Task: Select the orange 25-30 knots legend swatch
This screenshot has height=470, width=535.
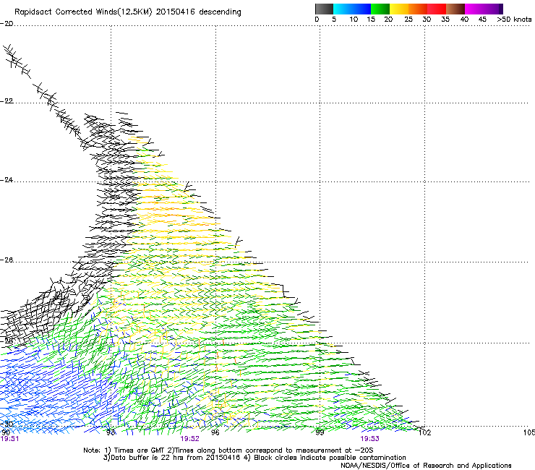Action: [418, 9]
